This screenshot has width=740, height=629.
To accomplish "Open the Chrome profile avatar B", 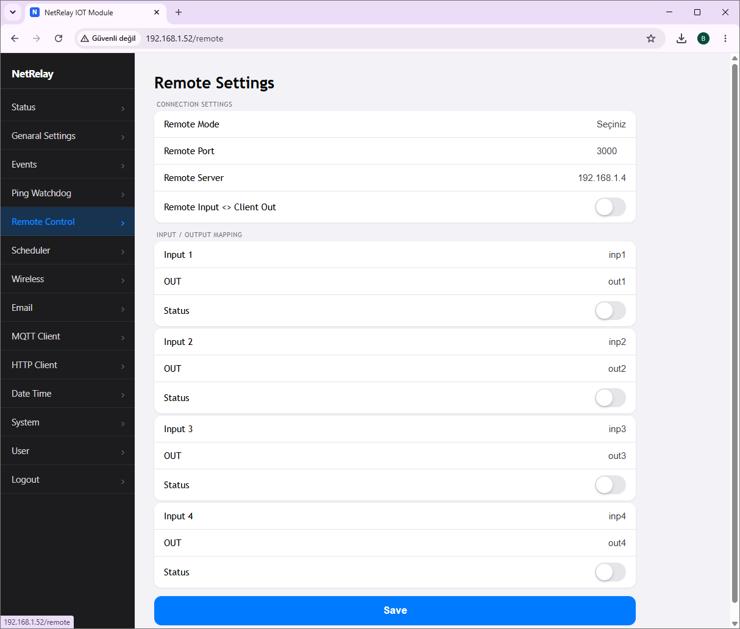I will [703, 38].
